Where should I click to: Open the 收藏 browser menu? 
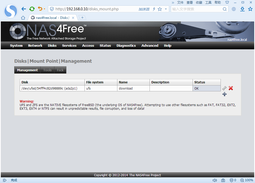[199, 2]
